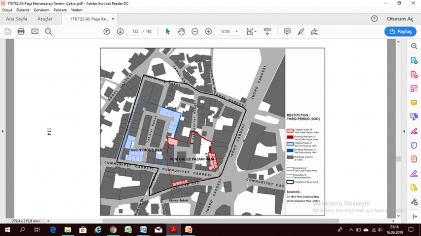Viewport: 421px width, 236px height.
Task: Click the email envelope icon
Action: pos(35,31)
